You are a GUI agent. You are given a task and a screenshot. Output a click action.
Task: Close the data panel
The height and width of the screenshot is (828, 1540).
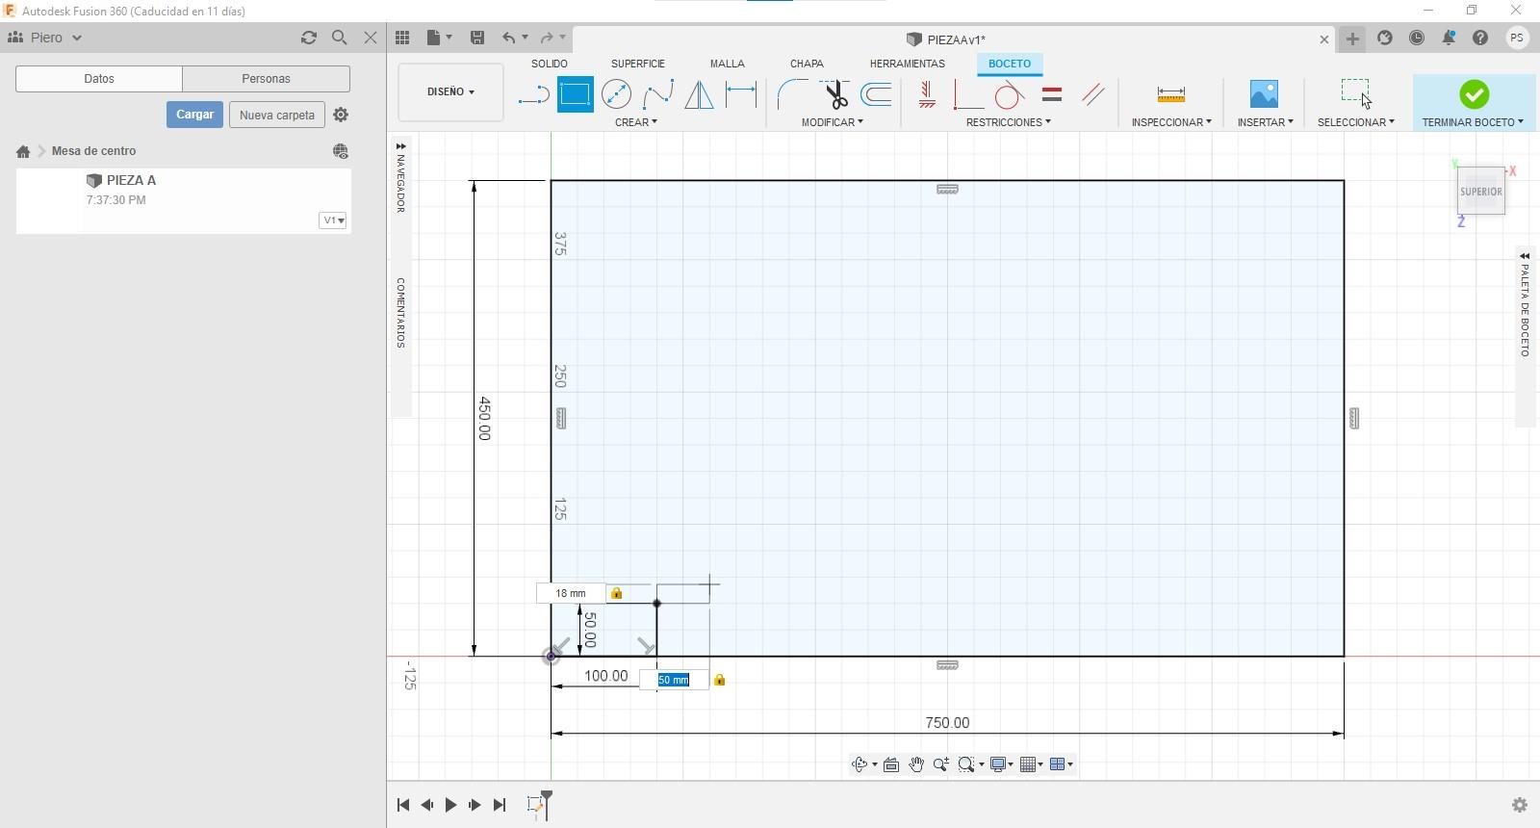tap(371, 38)
